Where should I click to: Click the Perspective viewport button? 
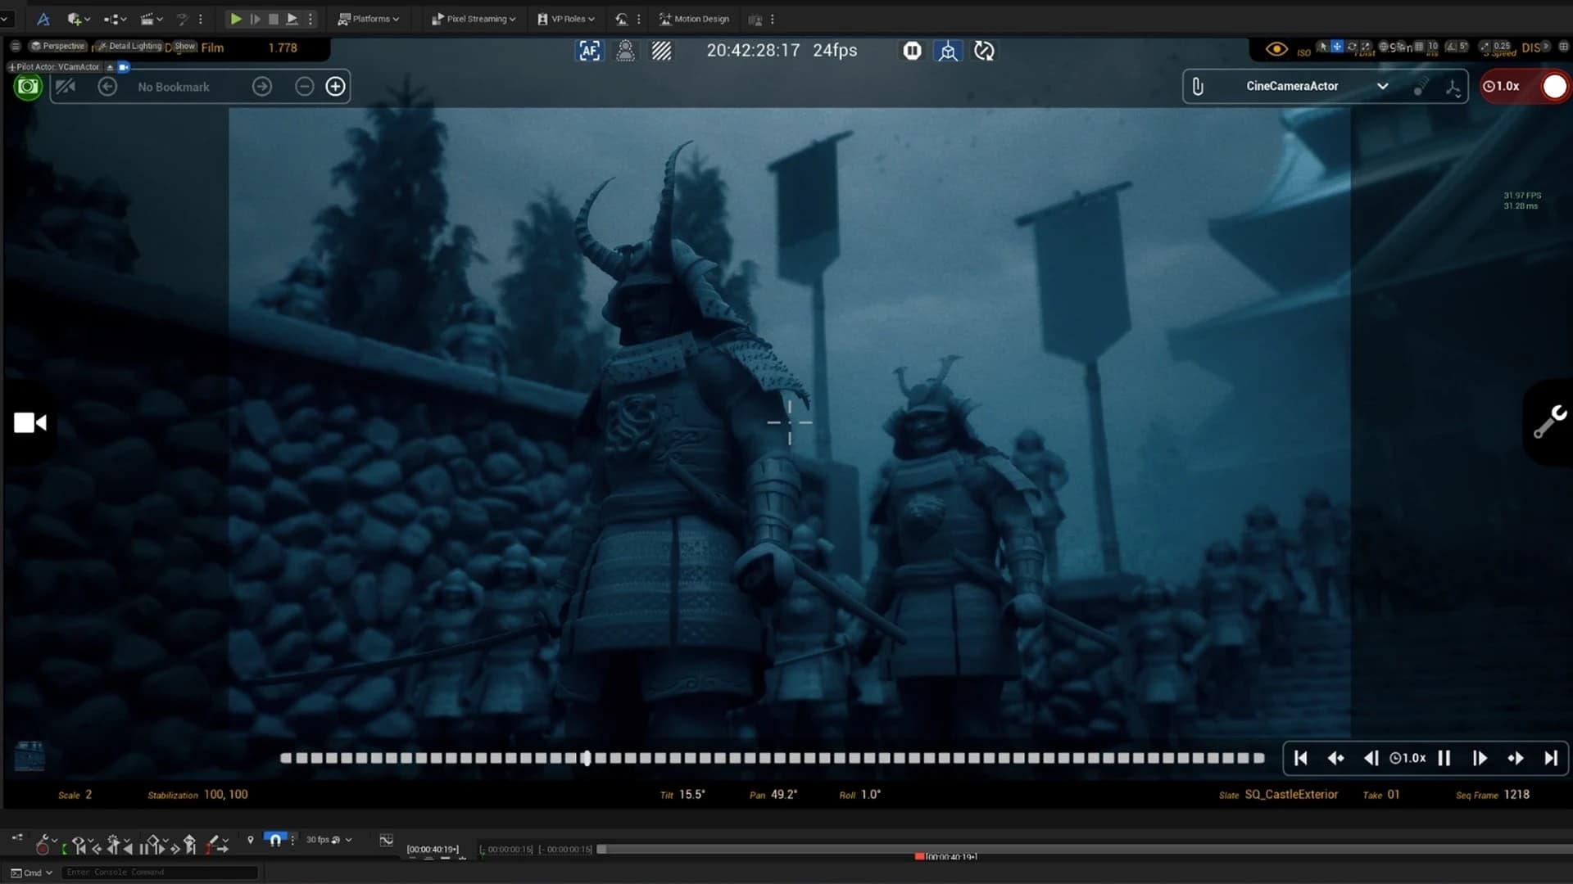tap(57, 47)
